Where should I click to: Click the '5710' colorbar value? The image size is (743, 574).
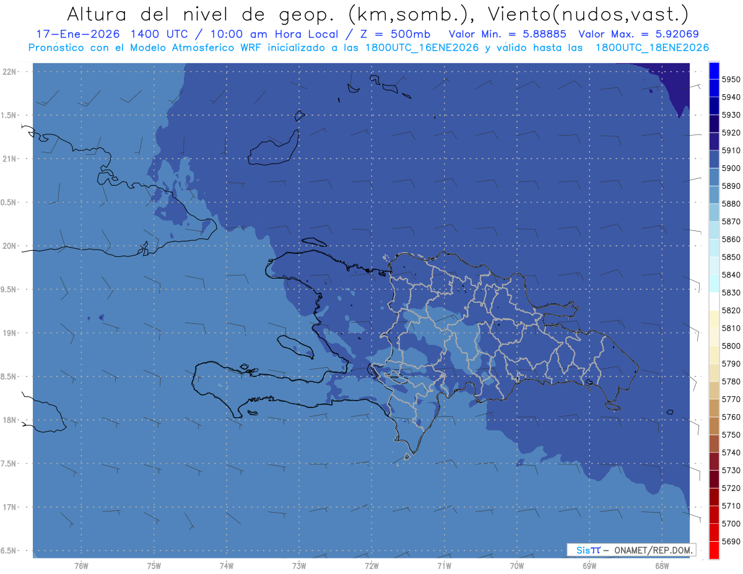coord(731,506)
